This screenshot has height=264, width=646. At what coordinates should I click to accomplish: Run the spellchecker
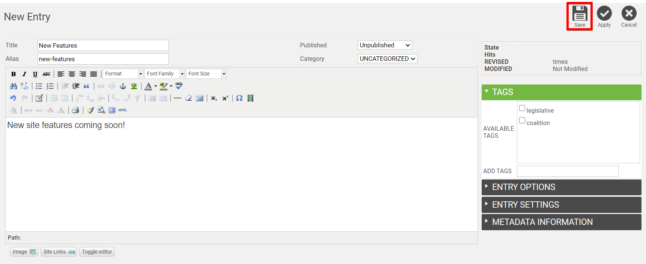(179, 86)
